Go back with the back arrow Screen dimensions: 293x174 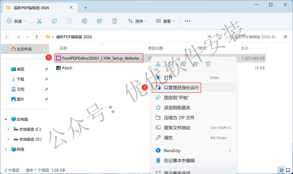[7, 37]
